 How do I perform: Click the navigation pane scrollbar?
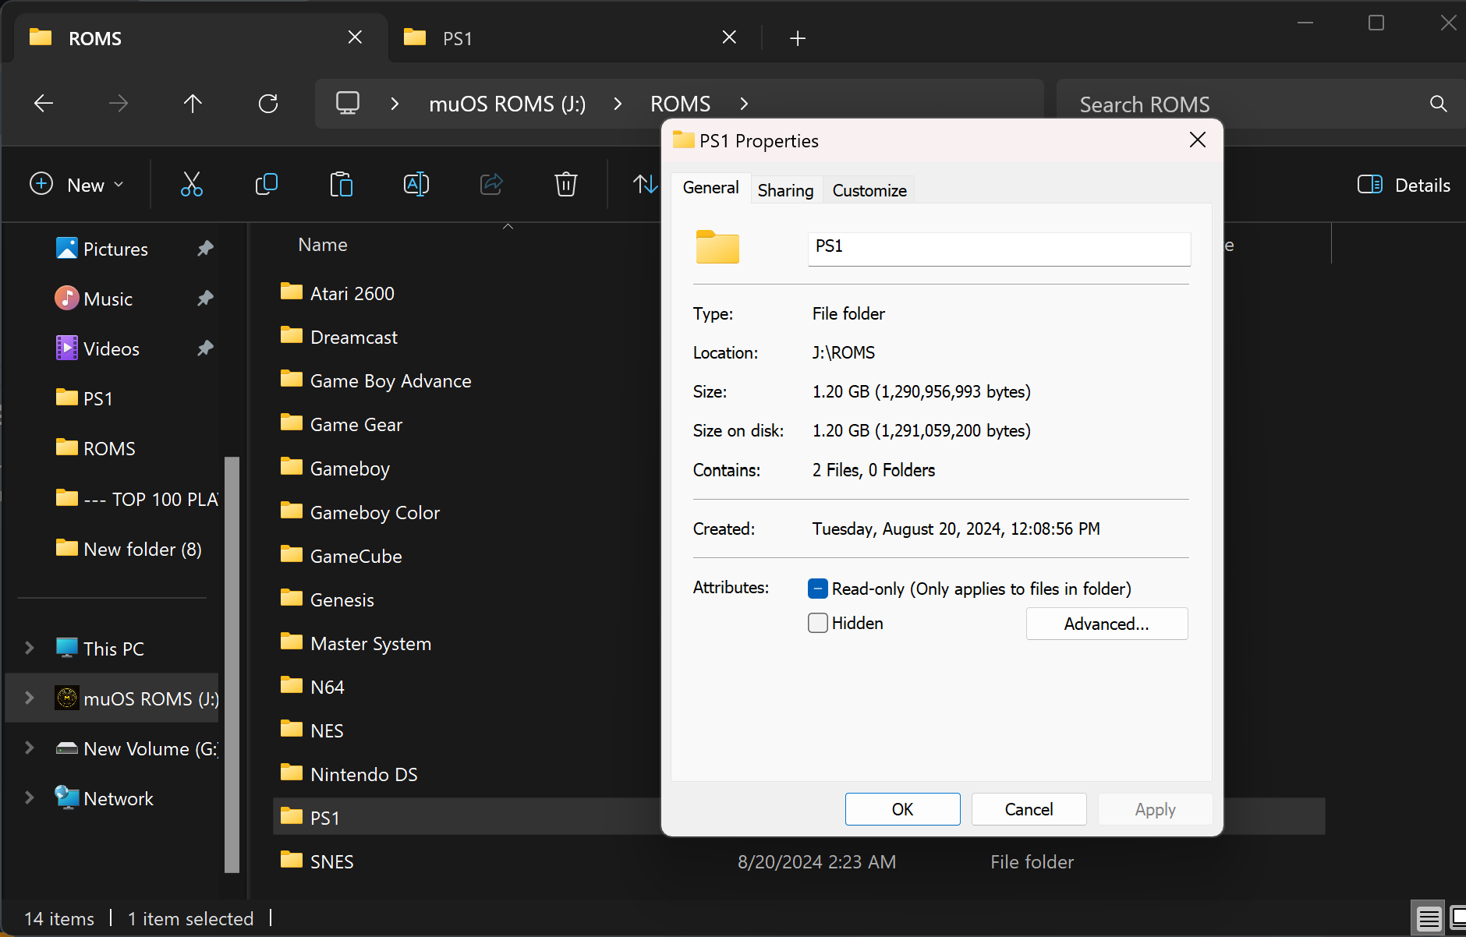pyautogui.click(x=232, y=664)
